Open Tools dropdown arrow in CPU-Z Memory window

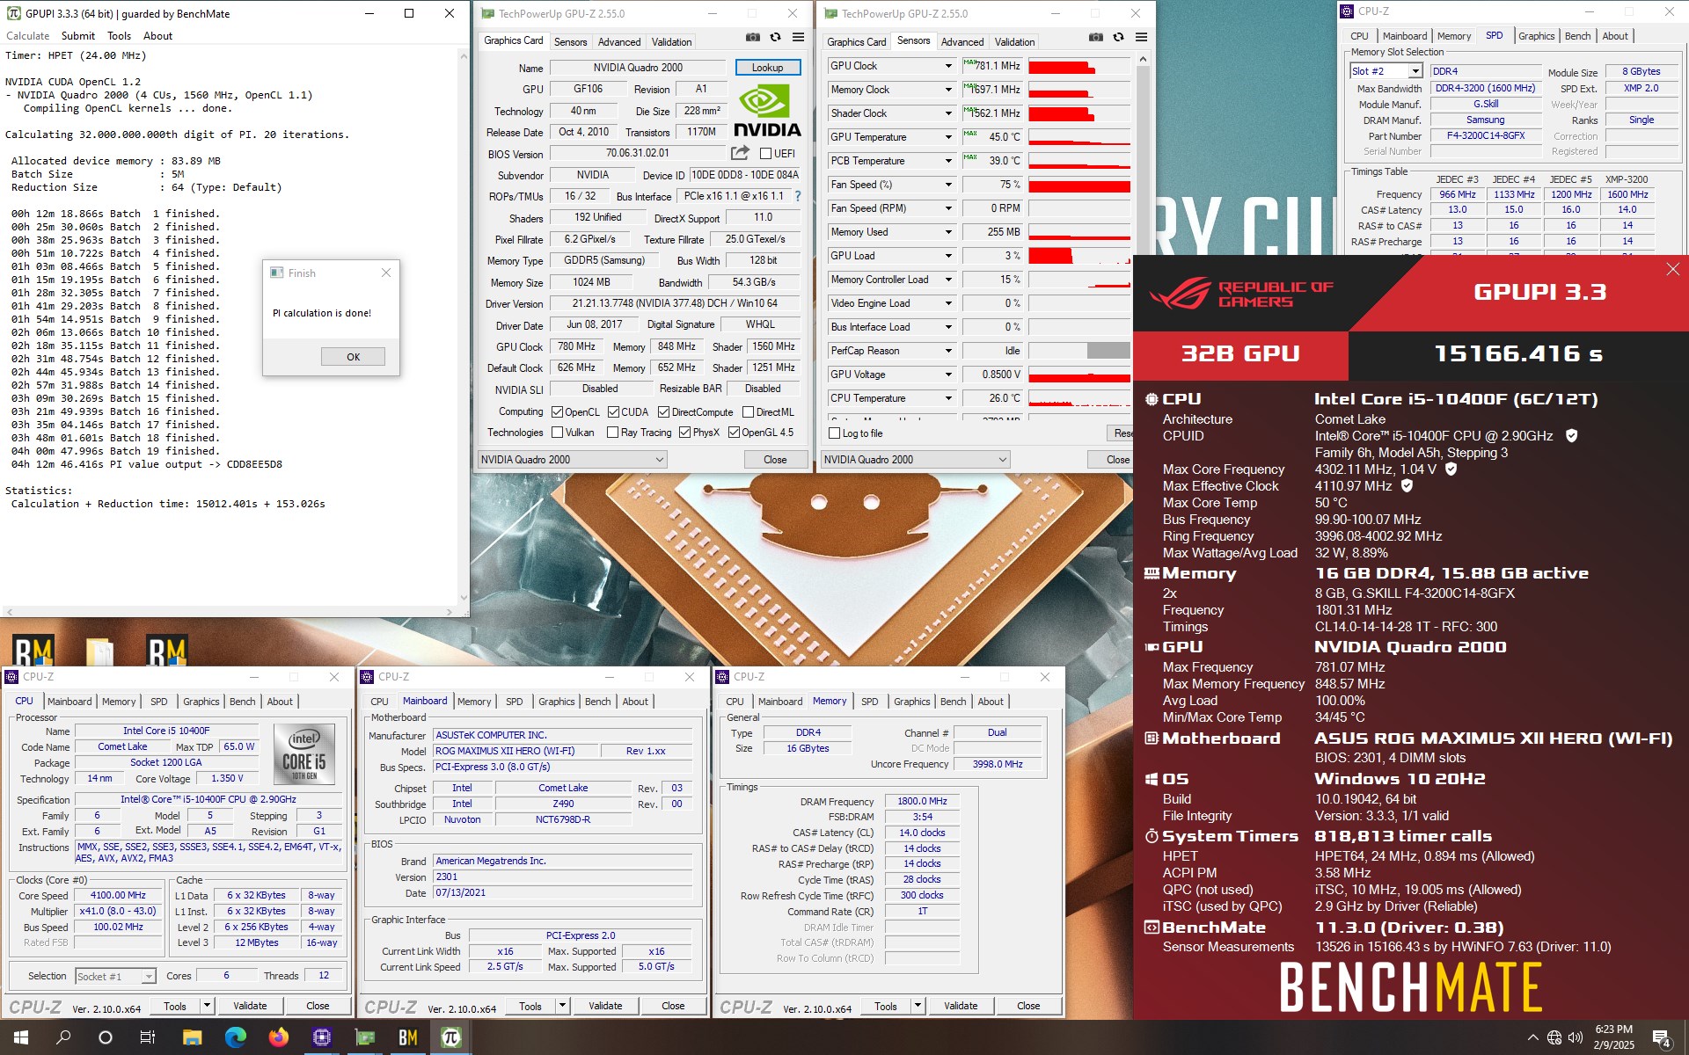pyautogui.click(x=918, y=1006)
